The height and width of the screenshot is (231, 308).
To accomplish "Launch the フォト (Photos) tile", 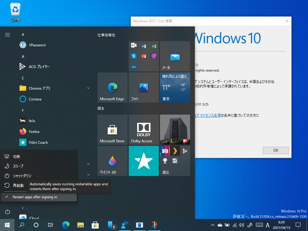I will [x=143, y=87].
